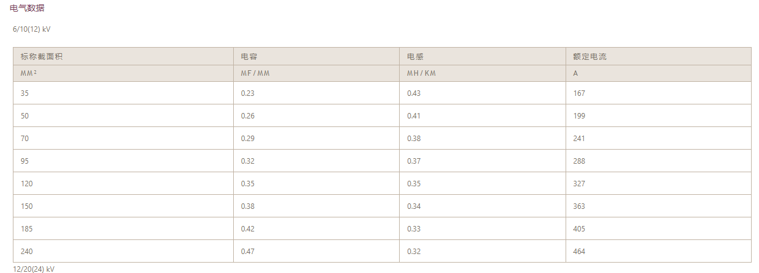Click the MM² unit cell

[x=28, y=73]
